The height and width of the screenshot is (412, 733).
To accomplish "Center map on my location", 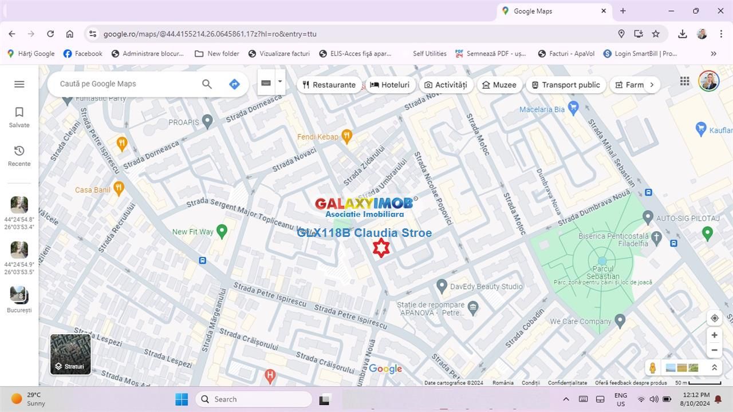I will click(x=714, y=318).
